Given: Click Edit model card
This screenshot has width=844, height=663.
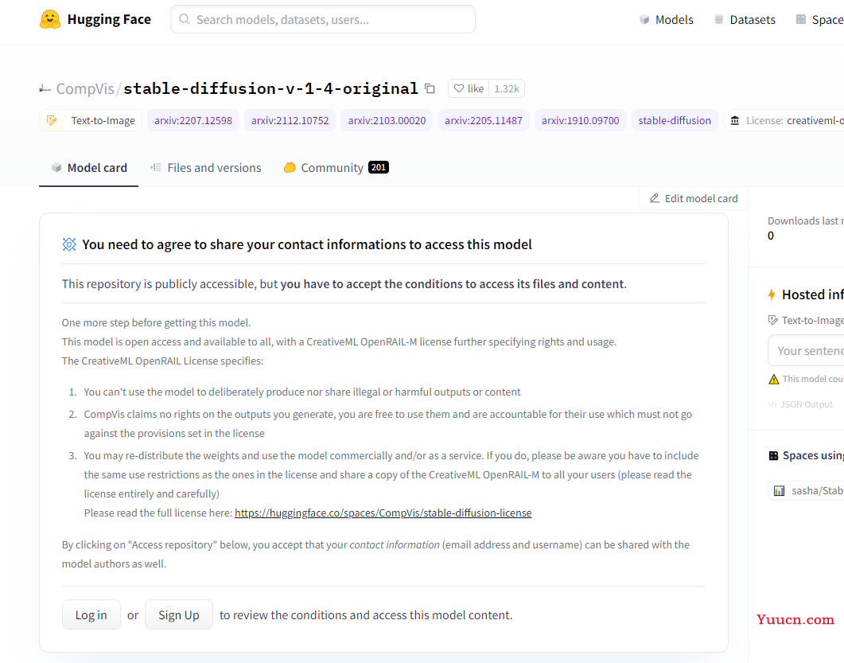Looking at the screenshot, I should point(694,198).
